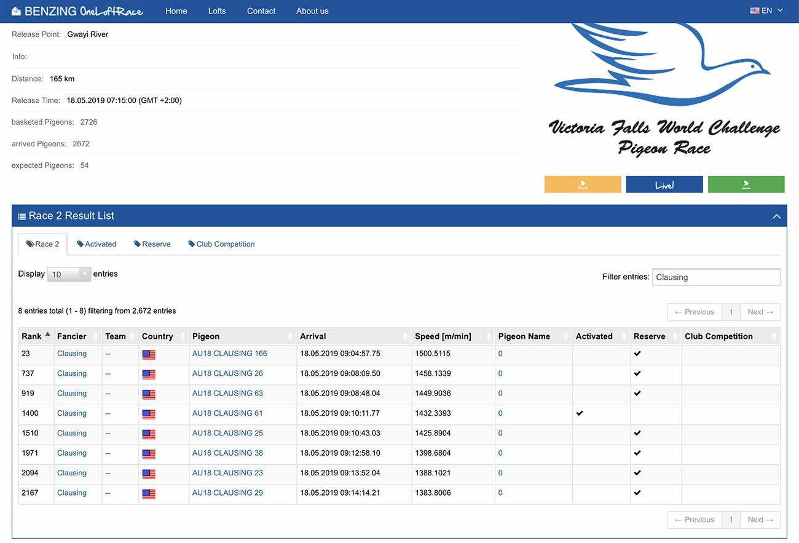
Task: Switch to the Reserve tab
Action: [x=152, y=244]
